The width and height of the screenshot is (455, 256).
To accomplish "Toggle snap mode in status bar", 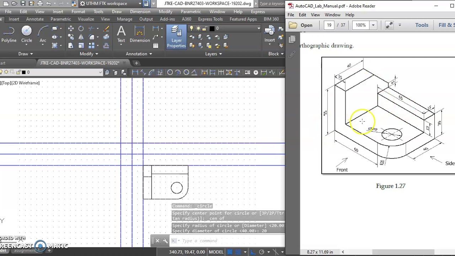I will tap(237, 252).
